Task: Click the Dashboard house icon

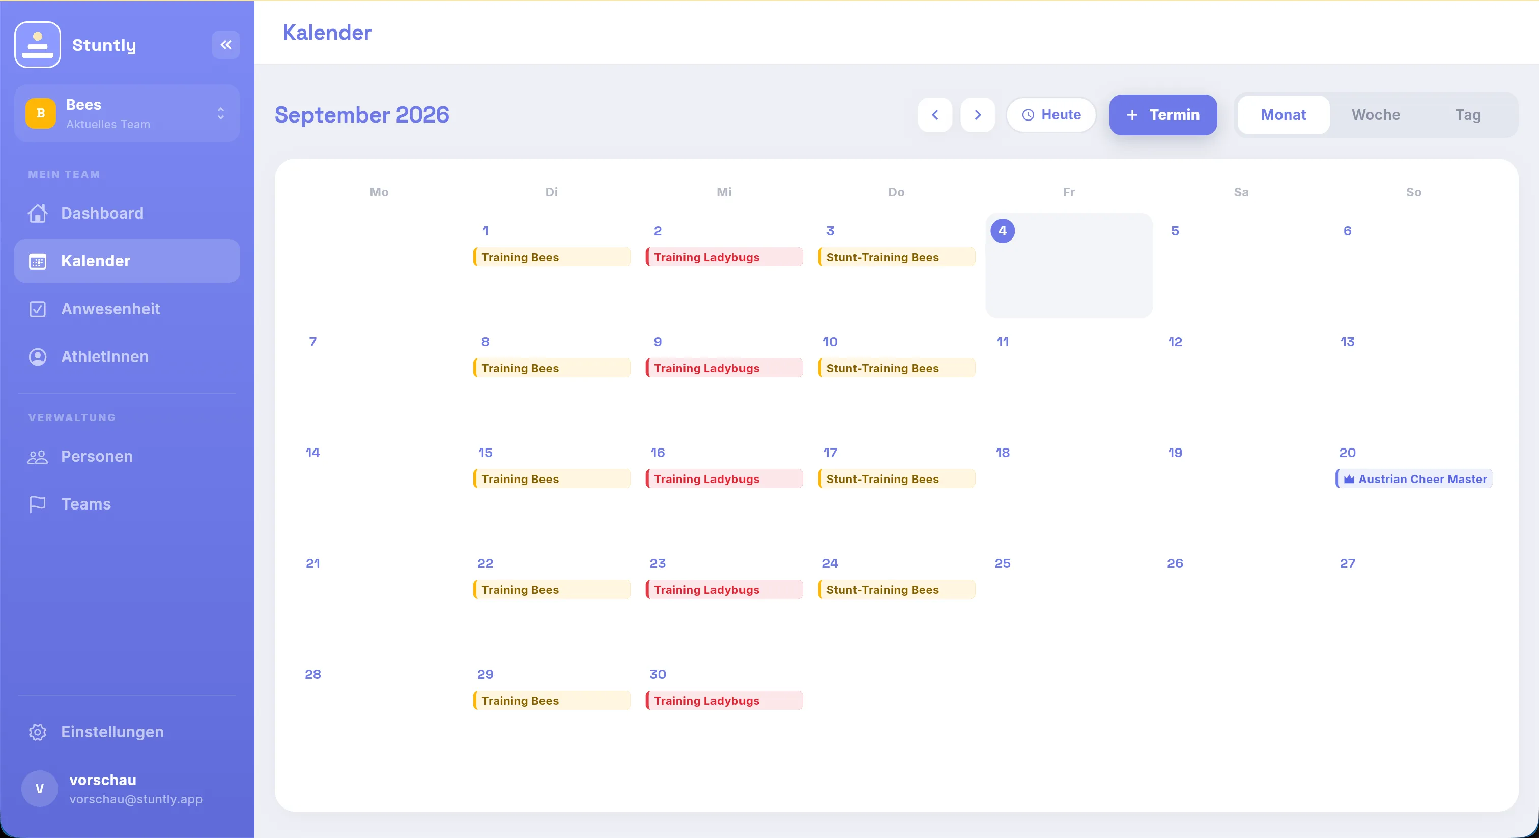Action: coord(38,213)
